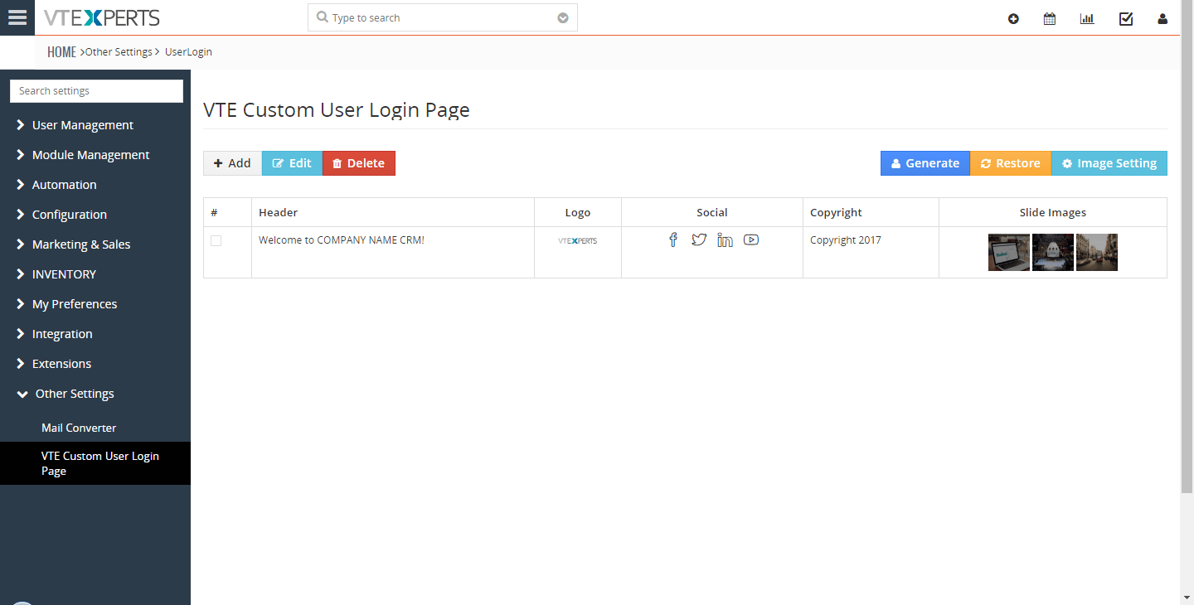The image size is (1194, 605).
Task: Open the Mail Converter settings
Action: click(x=78, y=427)
